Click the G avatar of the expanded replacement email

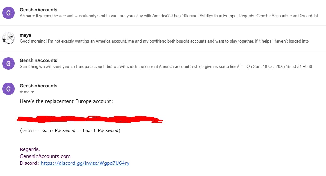[8, 89]
